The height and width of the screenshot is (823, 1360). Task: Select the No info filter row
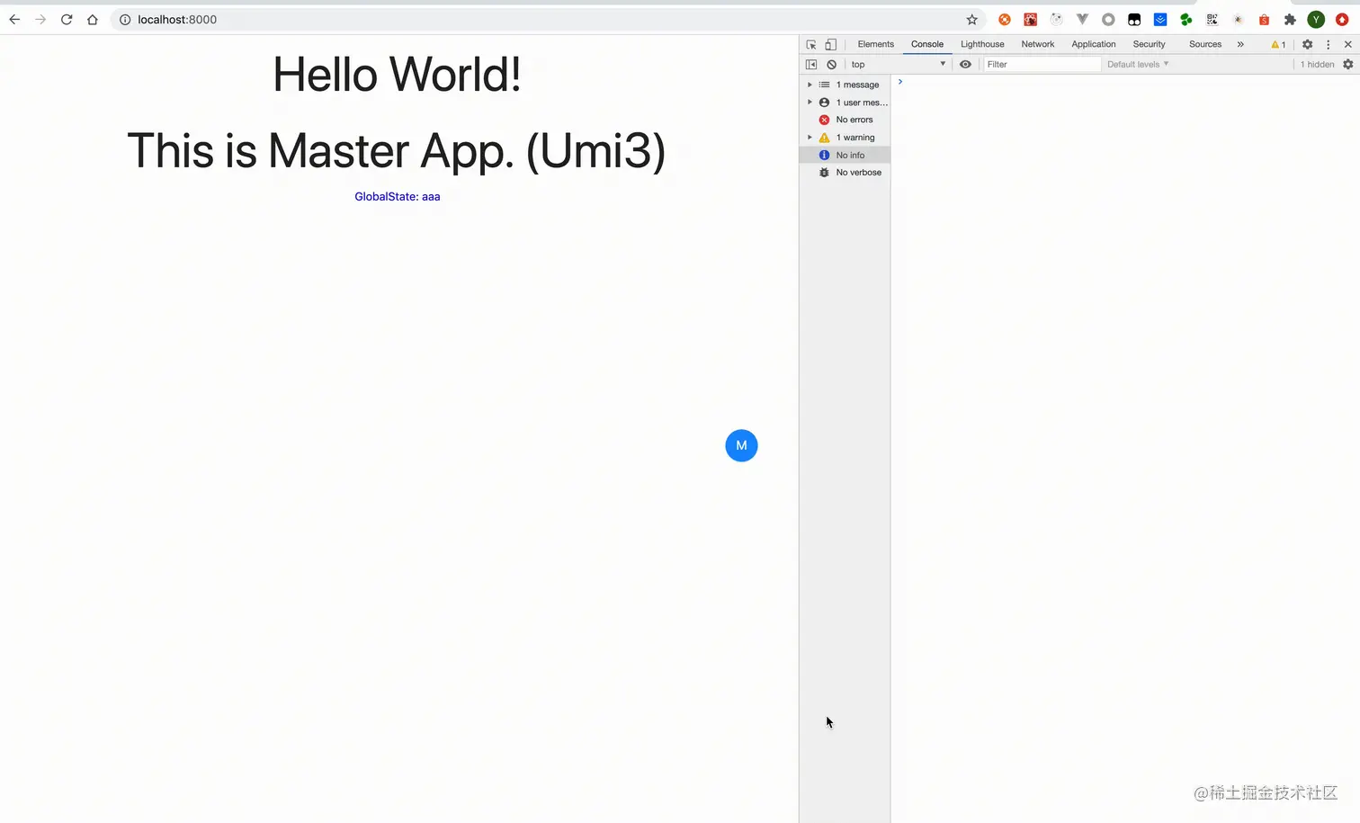pyautogui.click(x=845, y=155)
